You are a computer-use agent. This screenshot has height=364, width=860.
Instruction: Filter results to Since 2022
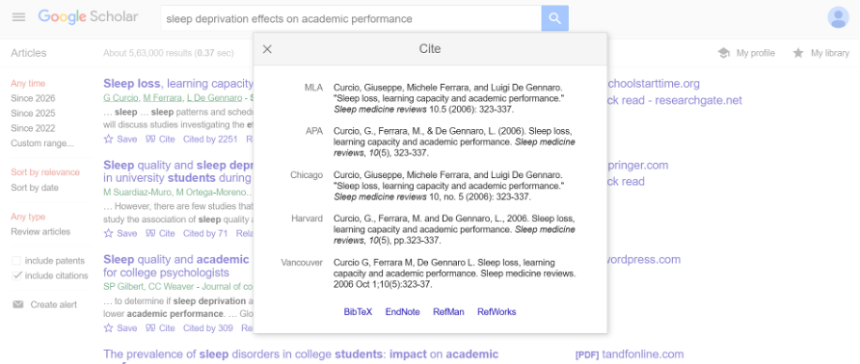click(x=33, y=128)
